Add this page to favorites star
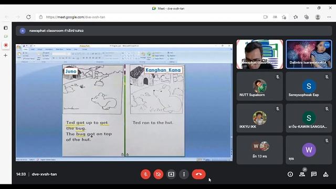The height and width of the screenshot is (189, 336). click(284, 17)
